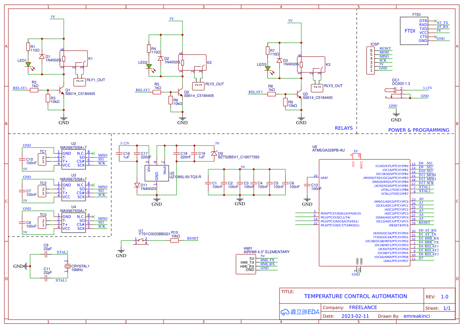Select transistor Q3 S9014_C5184405
This screenshot has height=328, width=464.
click(x=299, y=93)
